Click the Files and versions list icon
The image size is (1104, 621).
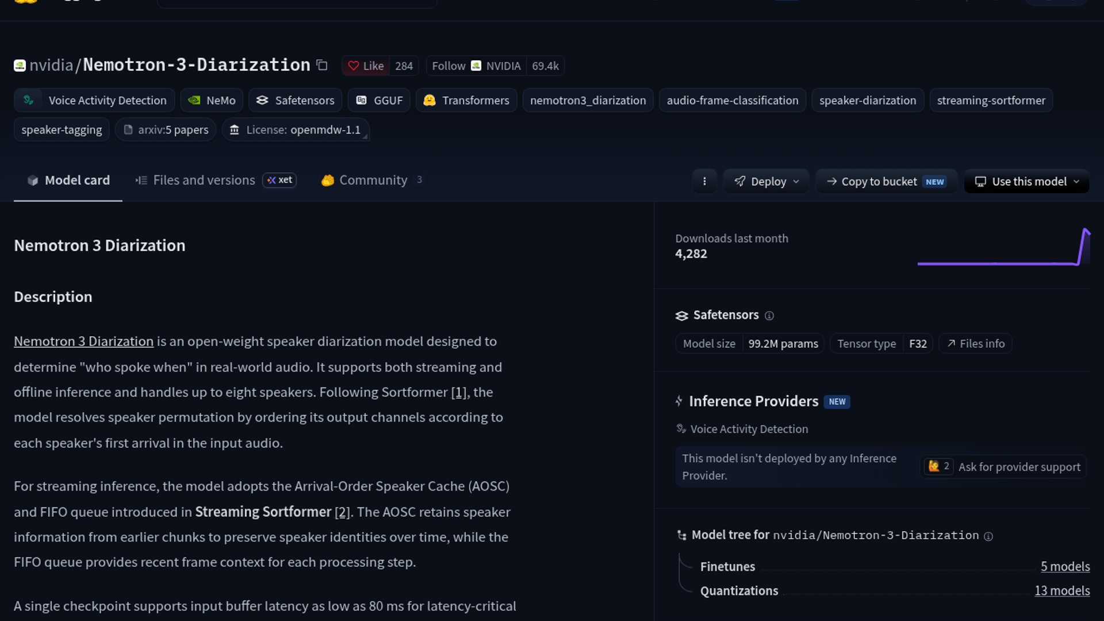point(141,181)
